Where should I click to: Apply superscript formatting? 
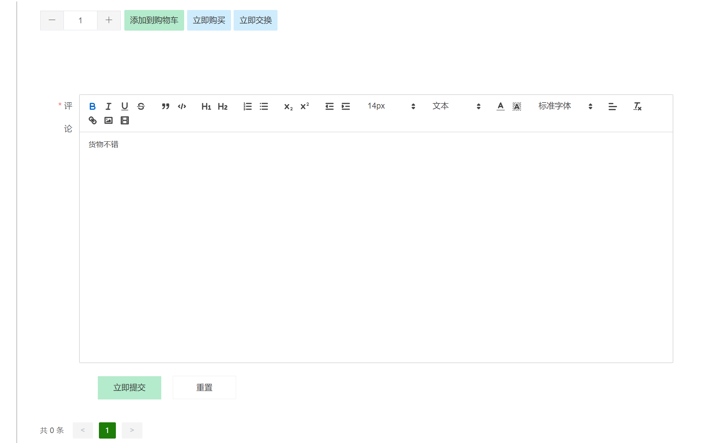[x=304, y=106]
